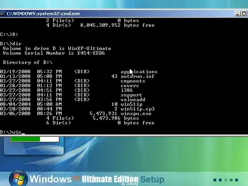Image resolution: width=248 pixels, height=186 pixels.
Task: Click the 'cmpnents' directory entry
Action: point(133,81)
